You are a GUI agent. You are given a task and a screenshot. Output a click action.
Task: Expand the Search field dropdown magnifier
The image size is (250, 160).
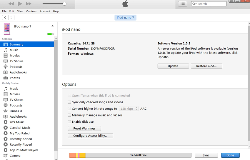(195, 4)
